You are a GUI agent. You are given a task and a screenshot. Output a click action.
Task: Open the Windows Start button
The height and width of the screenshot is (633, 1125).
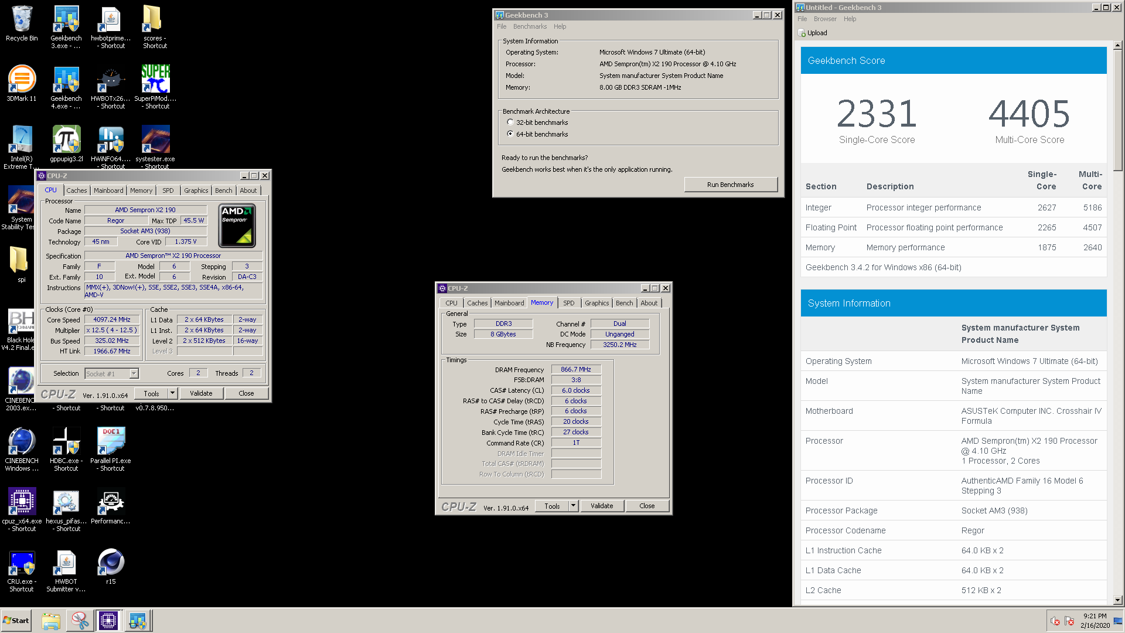pos(16,621)
